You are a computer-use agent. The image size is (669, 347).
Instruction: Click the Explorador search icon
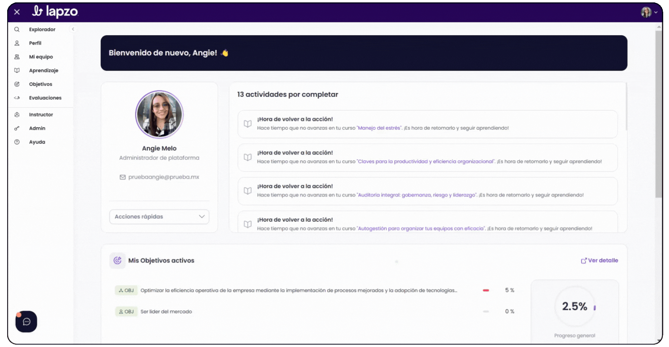[x=17, y=29]
